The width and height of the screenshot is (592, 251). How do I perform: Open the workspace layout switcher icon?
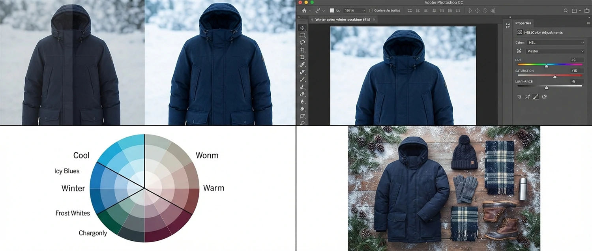(574, 11)
